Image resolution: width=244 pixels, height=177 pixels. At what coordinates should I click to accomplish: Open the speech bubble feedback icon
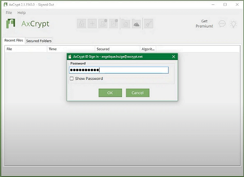click(222, 24)
